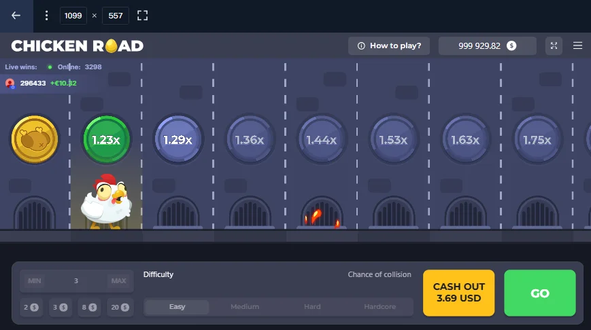Choose the 20 dollar preset bet
Viewport: 591px width, 330px height.
[x=120, y=308]
